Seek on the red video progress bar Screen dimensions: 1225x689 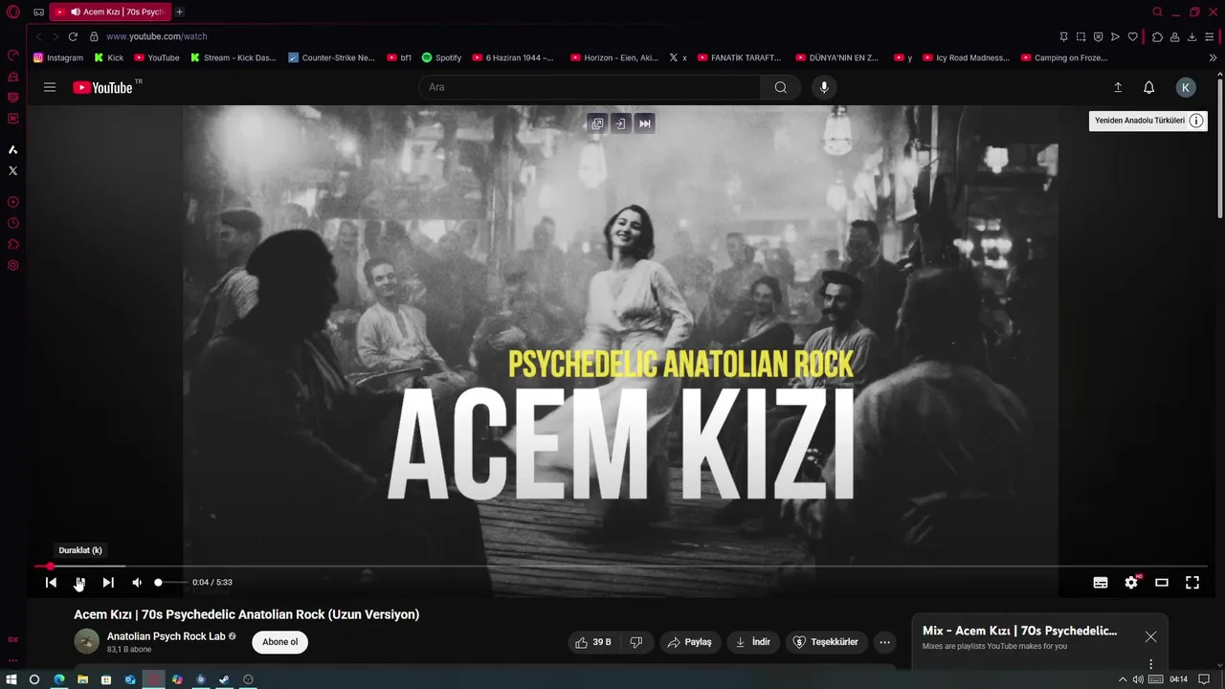pyautogui.click(x=622, y=567)
